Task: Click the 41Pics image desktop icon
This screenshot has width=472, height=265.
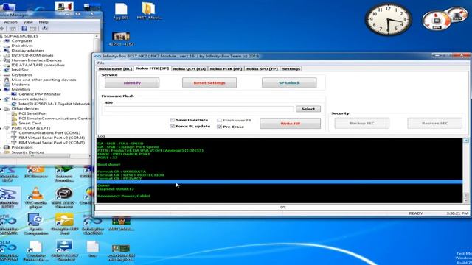Action: pos(121,39)
